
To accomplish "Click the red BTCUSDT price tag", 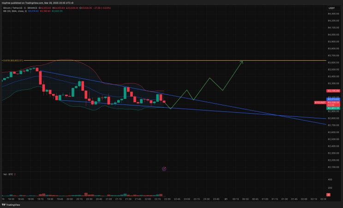I will coord(320,103).
